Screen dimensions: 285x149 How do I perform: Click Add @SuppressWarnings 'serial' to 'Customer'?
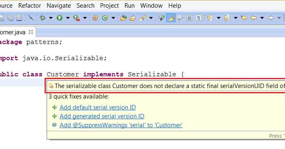tap(121, 125)
